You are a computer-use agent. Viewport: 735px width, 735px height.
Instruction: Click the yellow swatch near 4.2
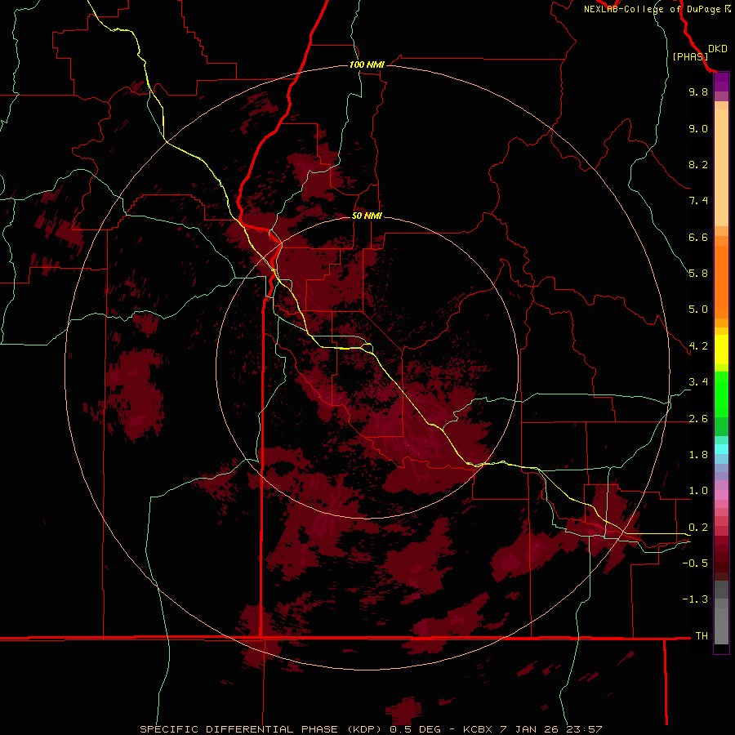click(x=721, y=350)
